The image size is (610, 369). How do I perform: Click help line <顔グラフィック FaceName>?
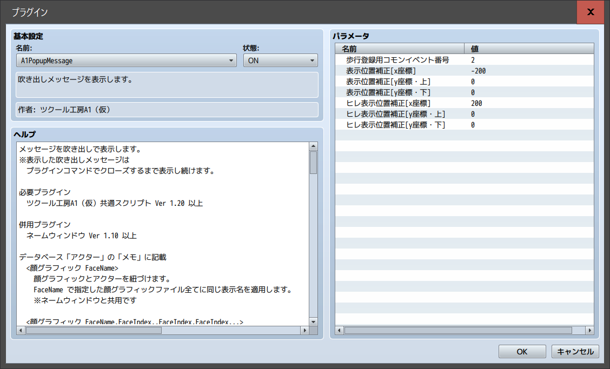point(72,268)
